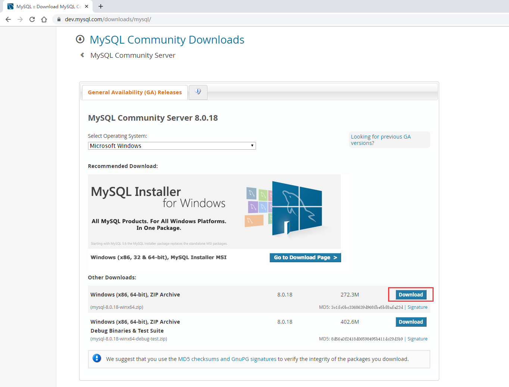Click the (mysql-8.0.18-winx64-debug-test.zip) filename text
This screenshot has width=509, height=387.
pyautogui.click(x=129, y=339)
